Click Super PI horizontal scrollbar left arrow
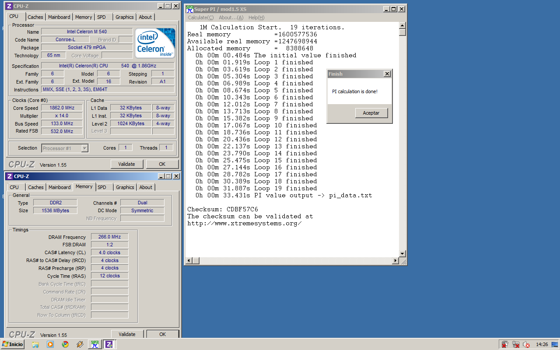Image resolution: width=560 pixels, height=350 pixels. 189,261
